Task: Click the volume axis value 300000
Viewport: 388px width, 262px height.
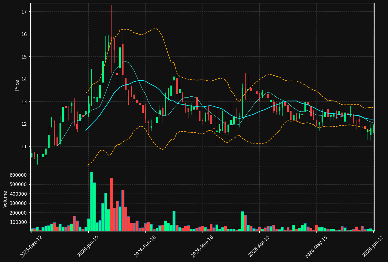Action: pos(19,203)
